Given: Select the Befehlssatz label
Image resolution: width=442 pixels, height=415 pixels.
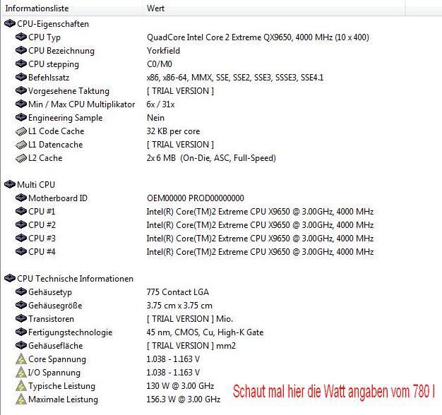Looking at the screenshot, I should [x=49, y=78].
